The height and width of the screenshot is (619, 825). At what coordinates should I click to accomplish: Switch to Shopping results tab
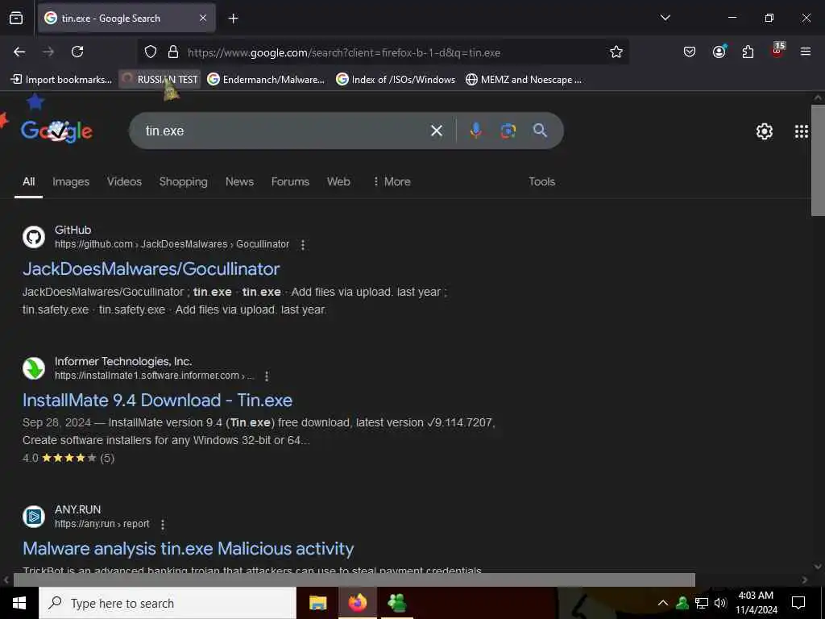[x=183, y=181]
